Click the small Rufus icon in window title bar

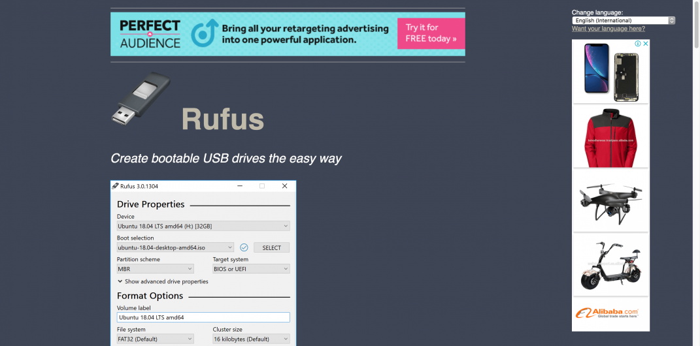tap(115, 186)
